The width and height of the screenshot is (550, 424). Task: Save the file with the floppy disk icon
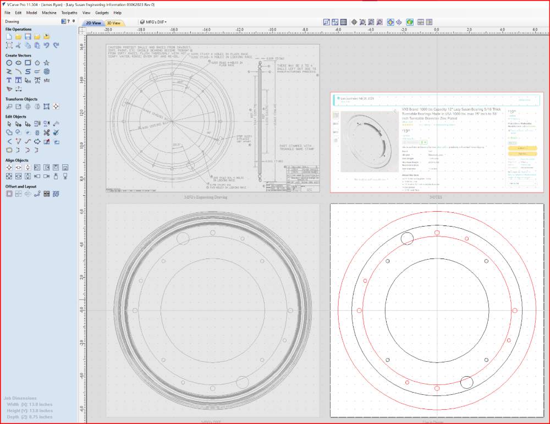coord(28,36)
